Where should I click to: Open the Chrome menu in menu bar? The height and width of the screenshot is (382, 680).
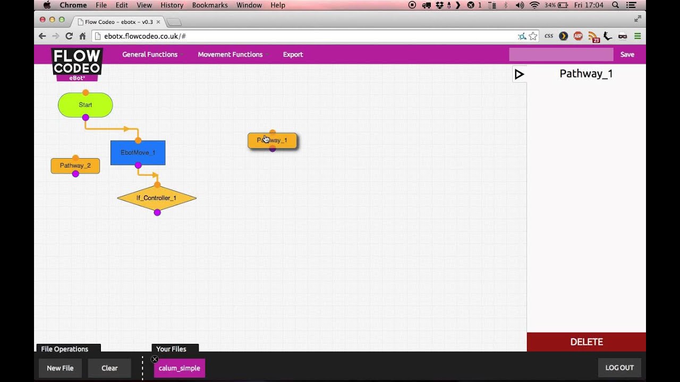pyautogui.click(x=73, y=5)
